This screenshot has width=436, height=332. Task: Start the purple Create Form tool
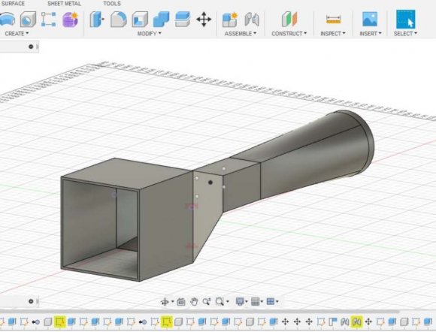click(70, 20)
